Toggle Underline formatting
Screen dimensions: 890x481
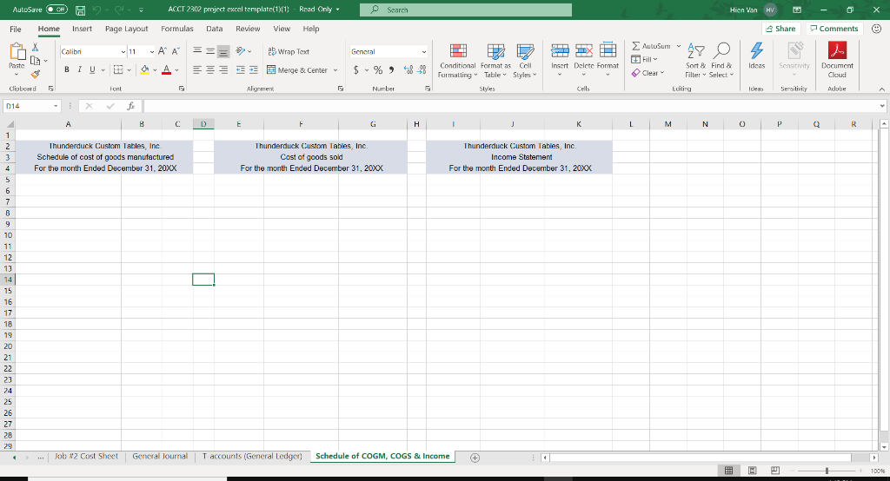[x=92, y=69]
